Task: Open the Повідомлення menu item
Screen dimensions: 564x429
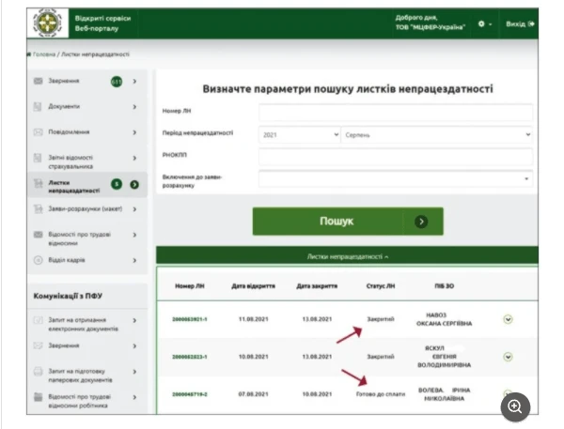Action: pos(87,132)
